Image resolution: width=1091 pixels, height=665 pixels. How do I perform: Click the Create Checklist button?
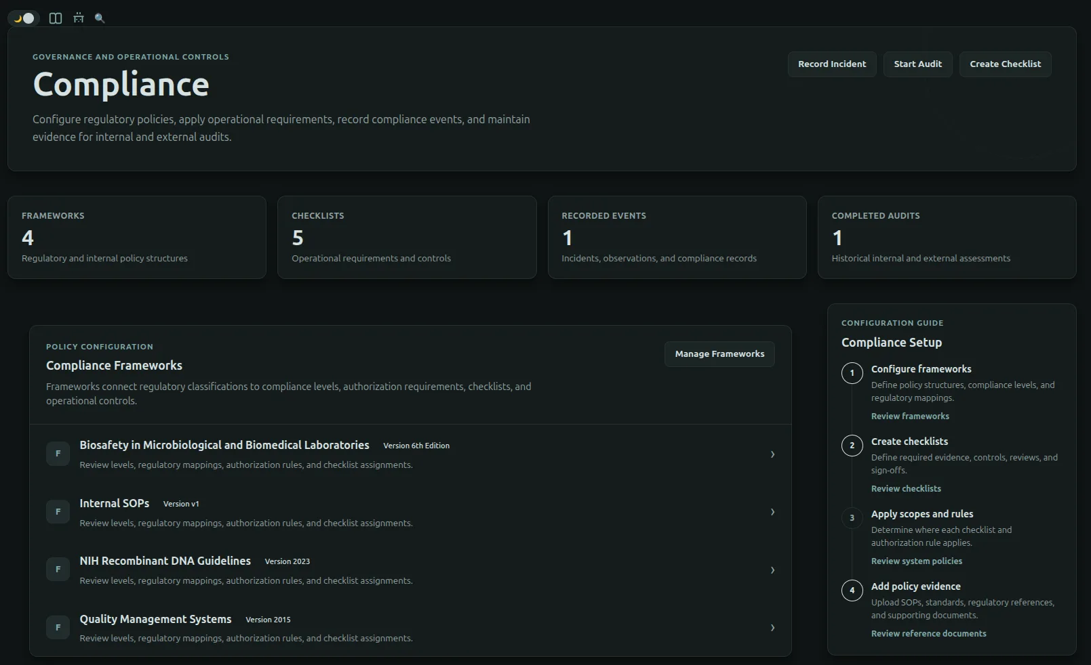pos(1005,64)
